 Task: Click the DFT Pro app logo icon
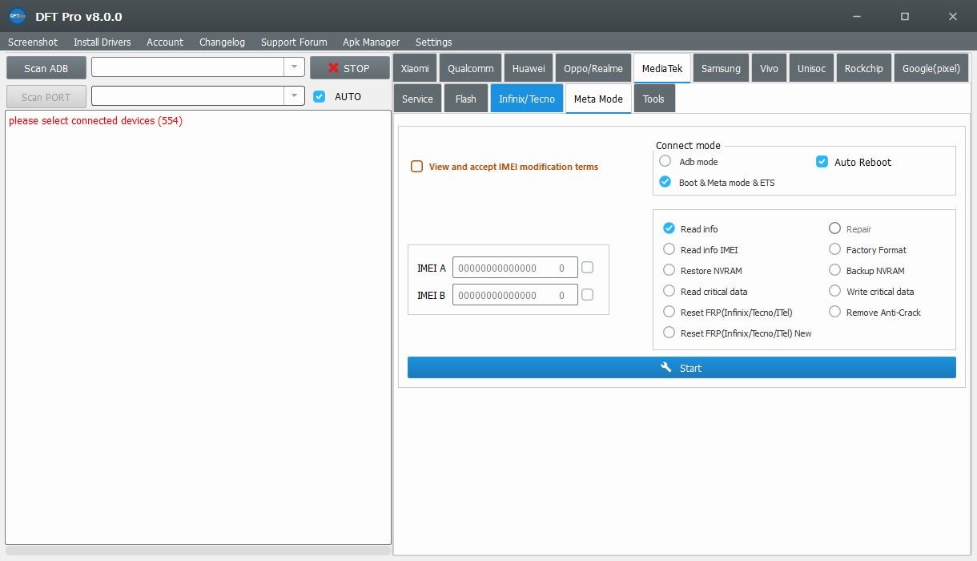tap(17, 16)
